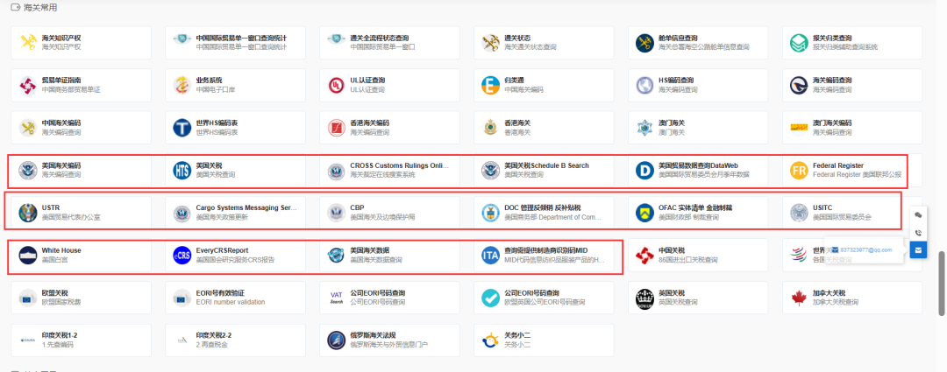Click the 香港海关 crest icon
Image resolution: width=947 pixels, height=372 pixels.
[x=490, y=128]
